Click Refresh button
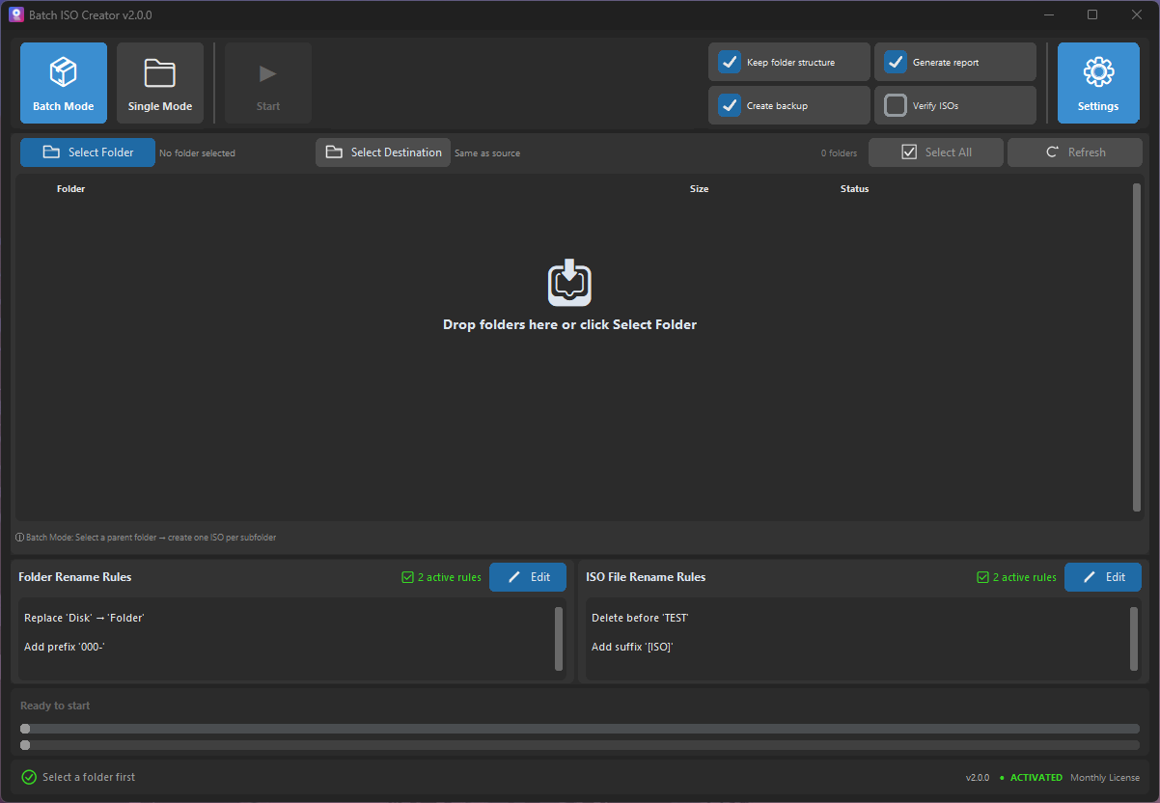This screenshot has height=803, width=1160. point(1075,152)
